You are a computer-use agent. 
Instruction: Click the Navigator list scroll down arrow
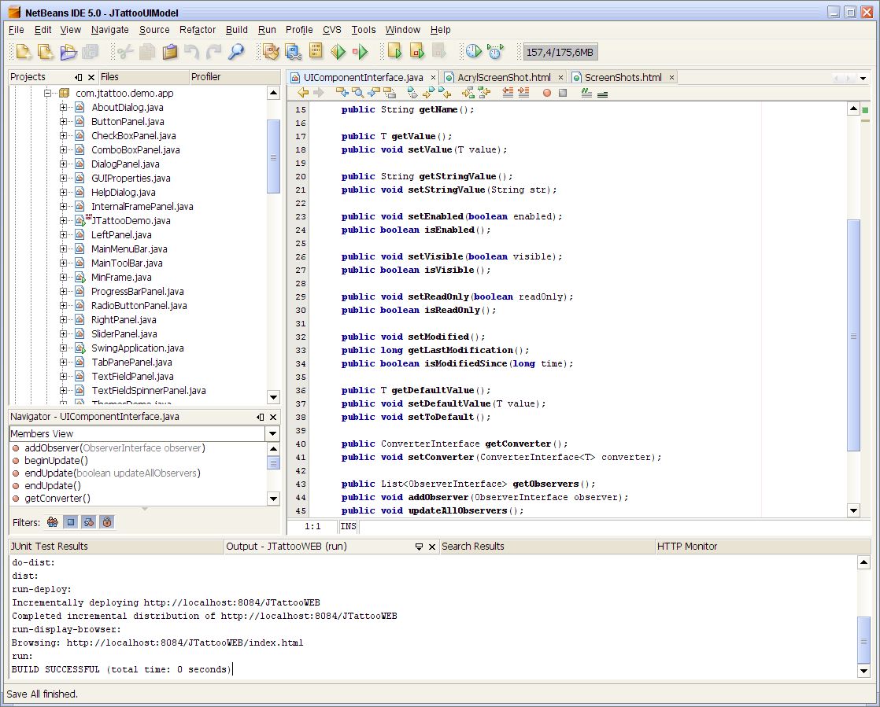click(273, 499)
